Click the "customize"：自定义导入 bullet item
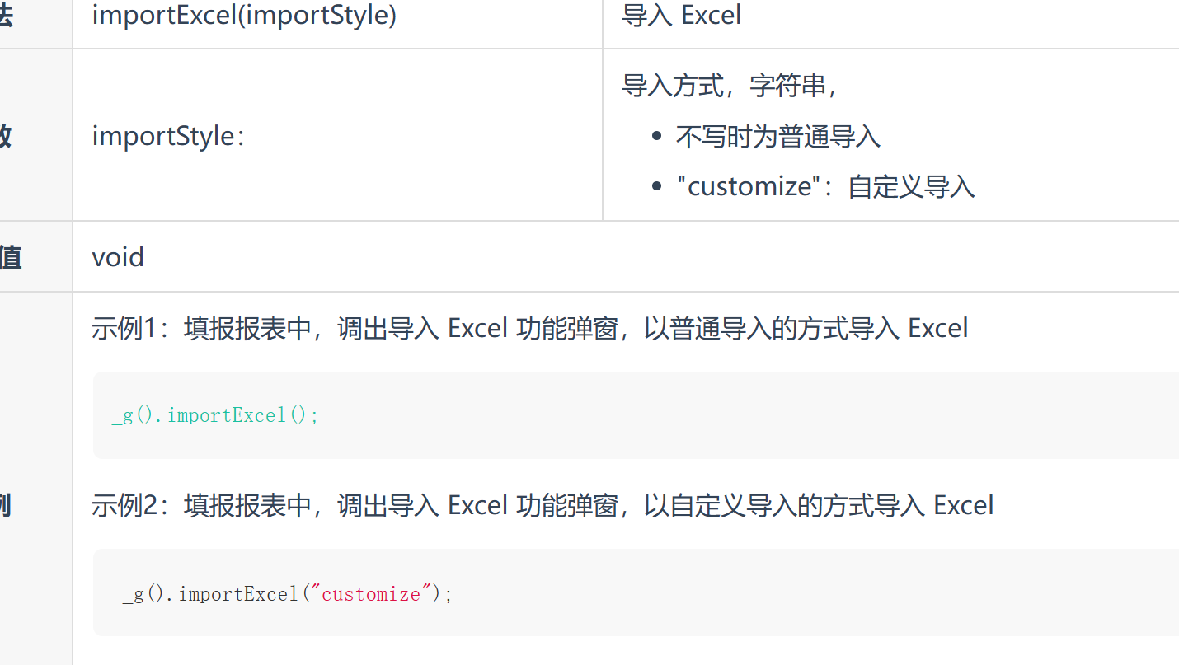Viewport: 1179px width, 665px height. point(824,186)
